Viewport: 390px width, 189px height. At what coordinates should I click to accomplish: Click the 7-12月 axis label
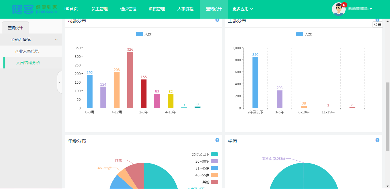click(117, 112)
